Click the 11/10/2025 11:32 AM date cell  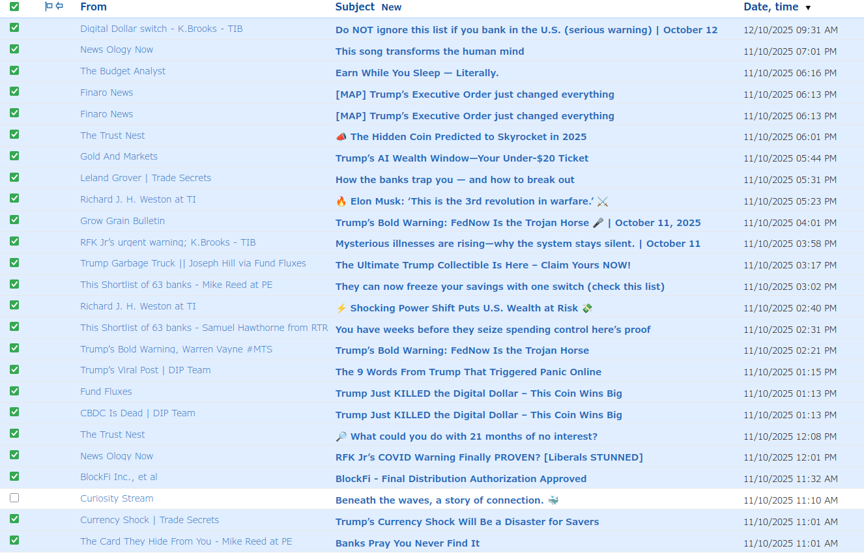790,479
